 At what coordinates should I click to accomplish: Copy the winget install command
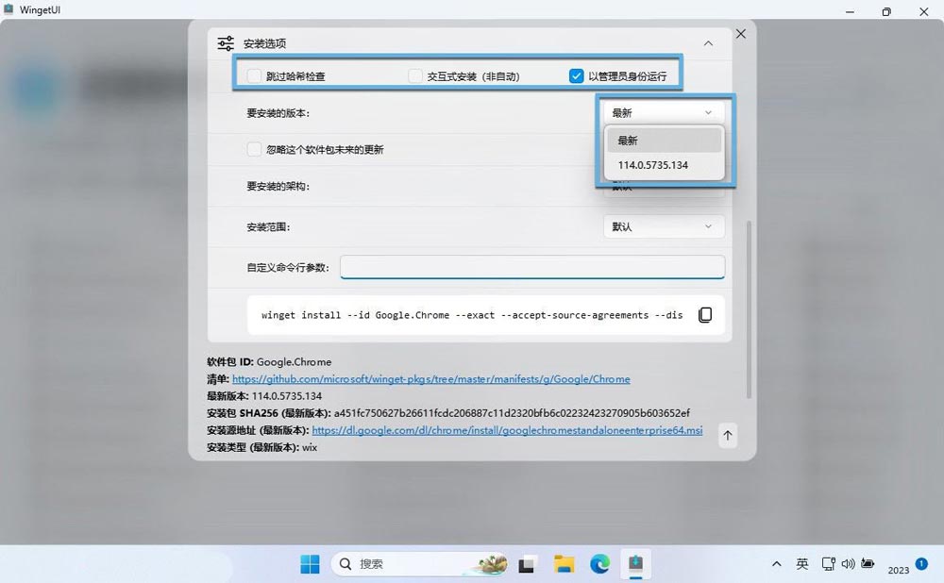coord(705,315)
